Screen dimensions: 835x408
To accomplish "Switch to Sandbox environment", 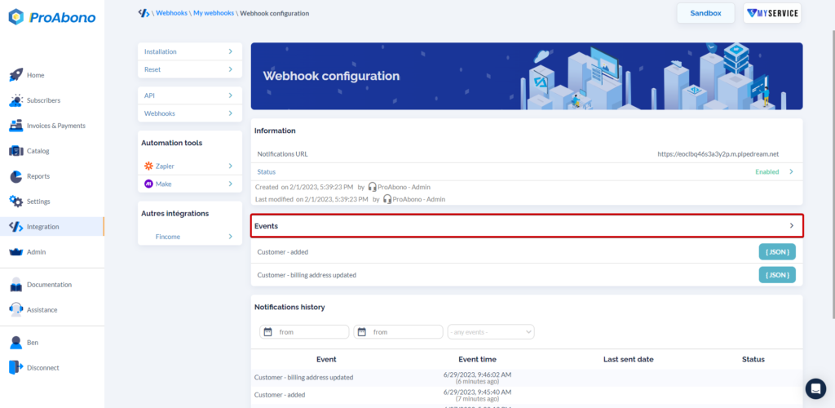I will (705, 13).
